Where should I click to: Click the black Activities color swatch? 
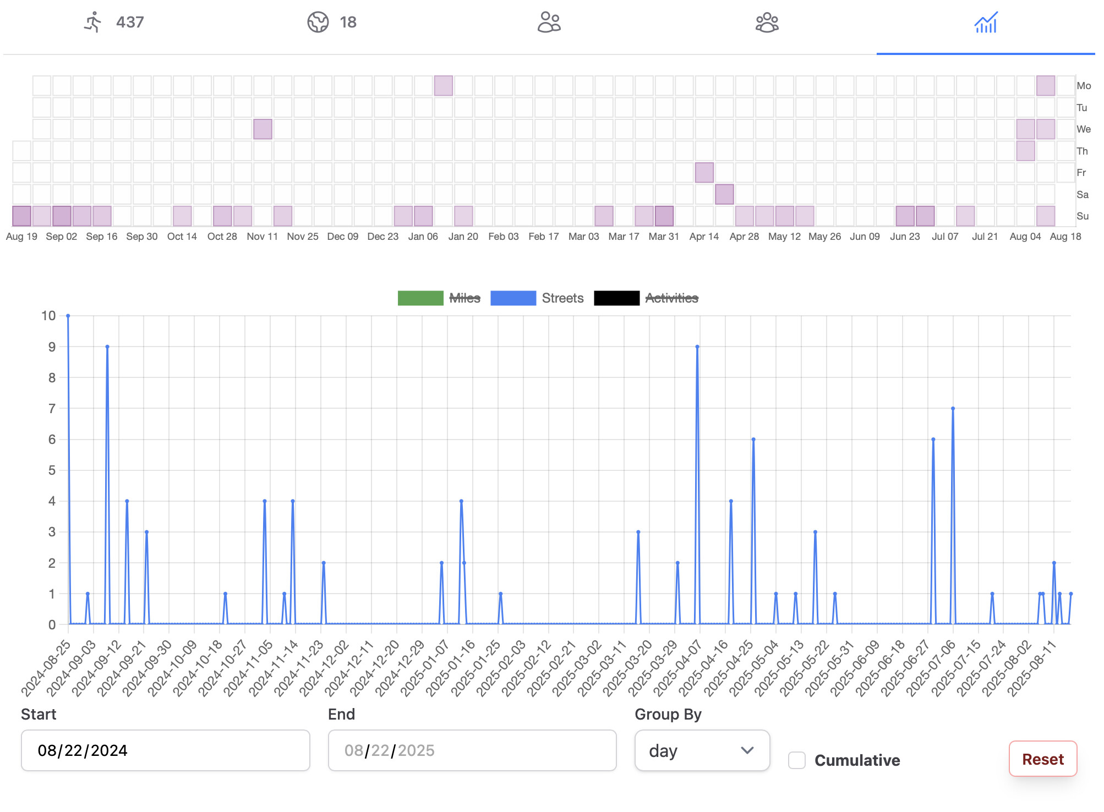pos(616,298)
